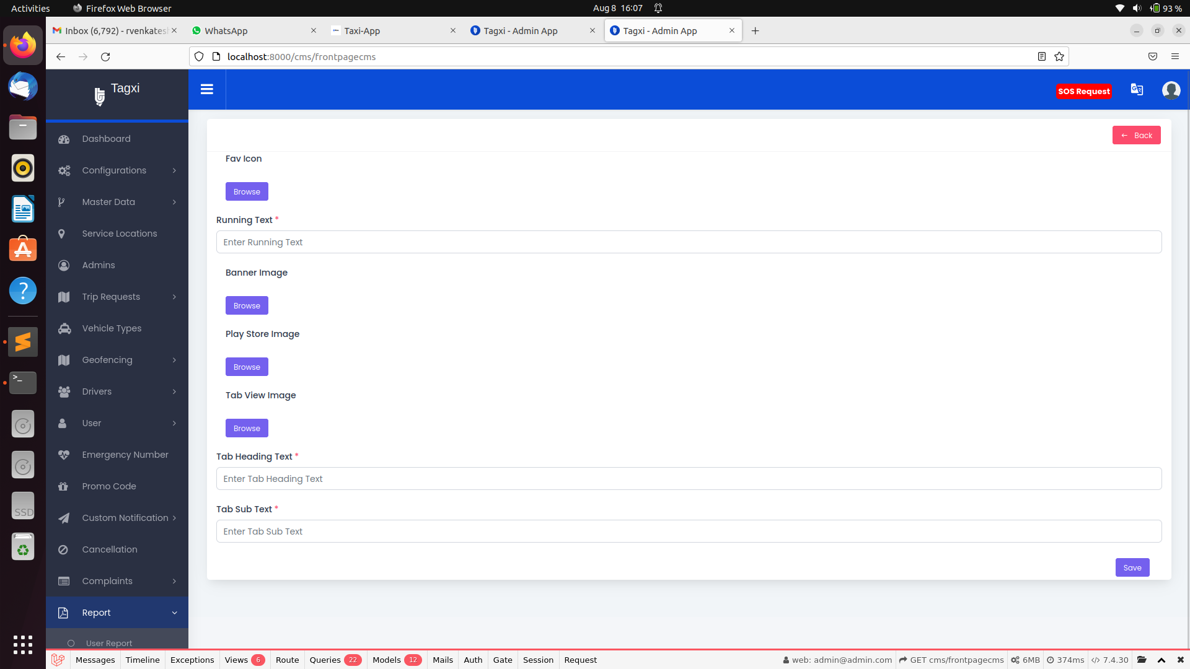This screenshot has width=1190, height=669.
Task: Open the Queries debugbar tab
Action: pyautogui.click(x=335, y=660)
